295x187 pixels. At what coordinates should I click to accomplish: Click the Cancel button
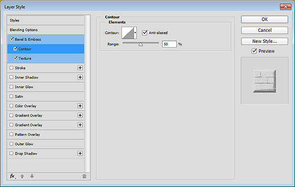tap(265, 30)
